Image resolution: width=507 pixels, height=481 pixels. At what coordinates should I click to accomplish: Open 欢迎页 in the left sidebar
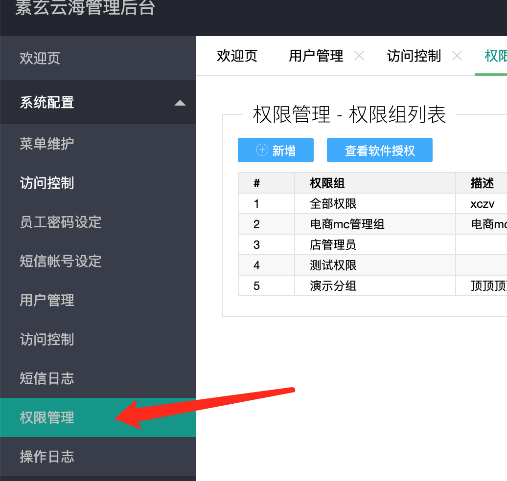tap(40, 58)
